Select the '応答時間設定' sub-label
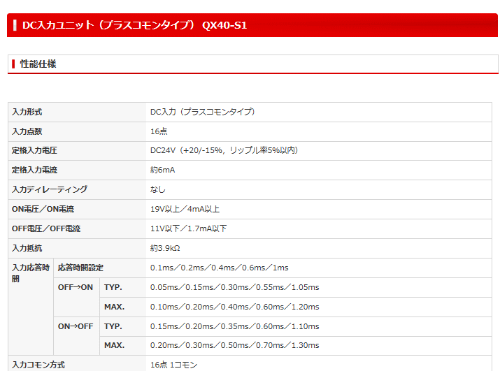The height and width of the screenshot is (371, 500). click(80, 268)
